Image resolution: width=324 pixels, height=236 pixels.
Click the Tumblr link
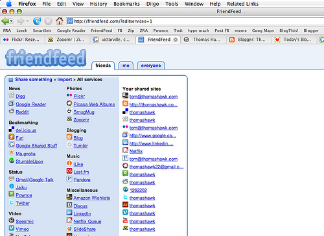pyautogui.click(x=80, y=146)
